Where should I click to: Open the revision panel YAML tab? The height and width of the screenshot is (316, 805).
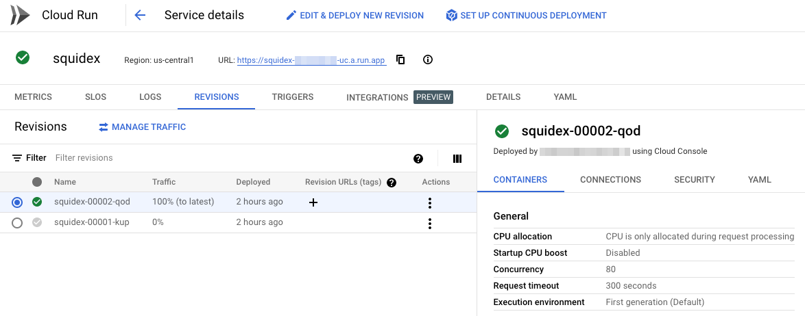759,180
